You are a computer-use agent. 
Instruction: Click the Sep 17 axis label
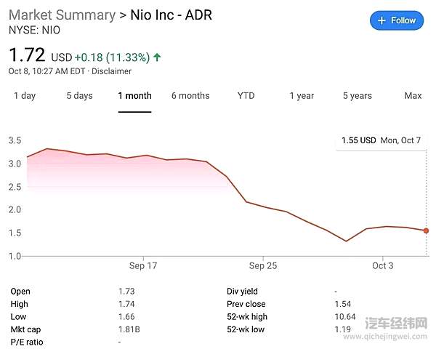point(143,266)
